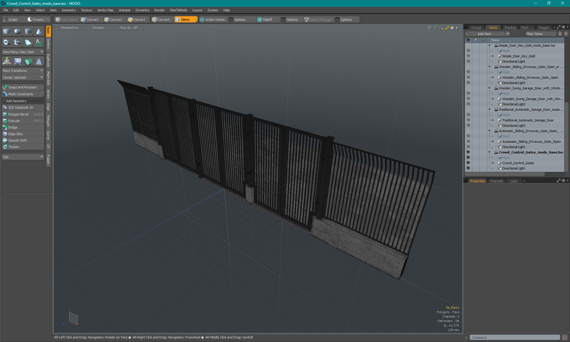Select the Text tool icon
Screen dimensions: 570x342
pos(39,42)
